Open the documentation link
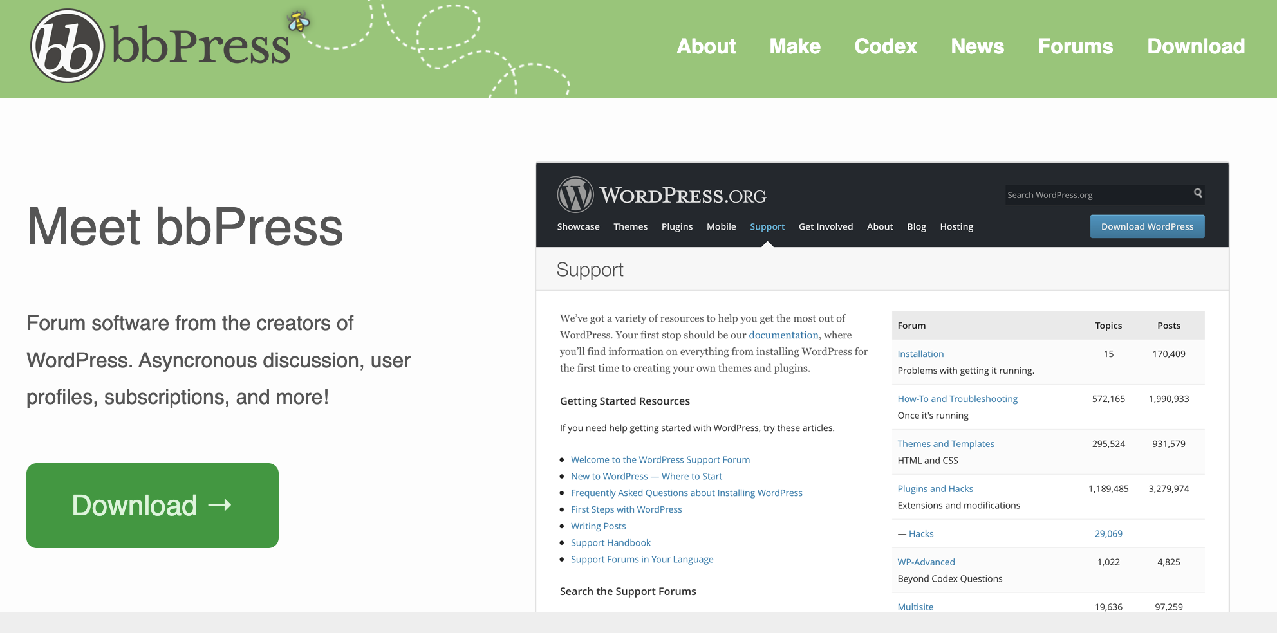This screenshot has height=633, width=1277. tap(783, 335)
